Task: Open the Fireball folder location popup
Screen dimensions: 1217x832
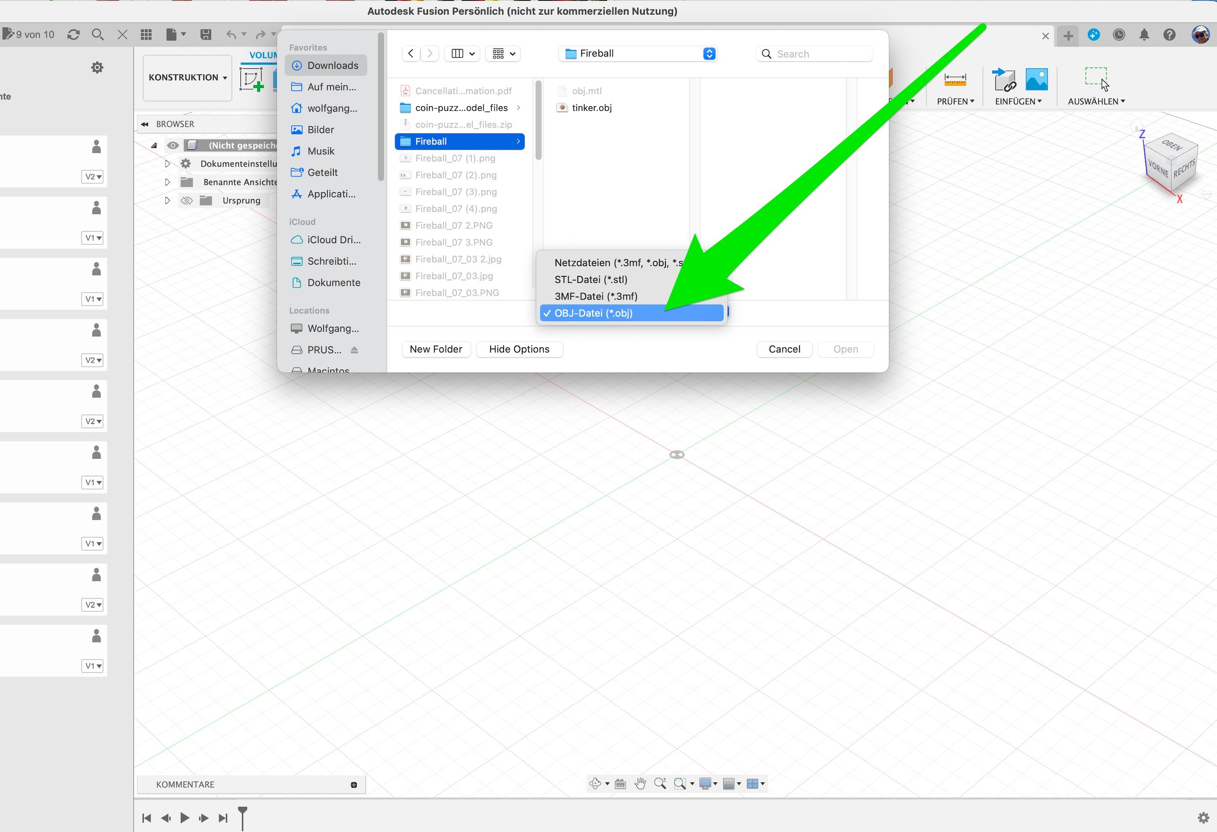Action: point(638,53)
